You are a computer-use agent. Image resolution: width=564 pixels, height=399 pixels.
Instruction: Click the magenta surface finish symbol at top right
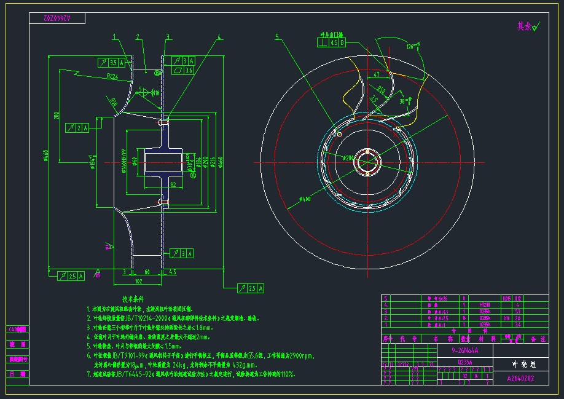click(527, 26)
